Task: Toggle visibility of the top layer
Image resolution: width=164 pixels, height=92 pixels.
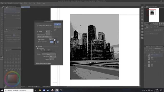Action: [x=145, y=55]
